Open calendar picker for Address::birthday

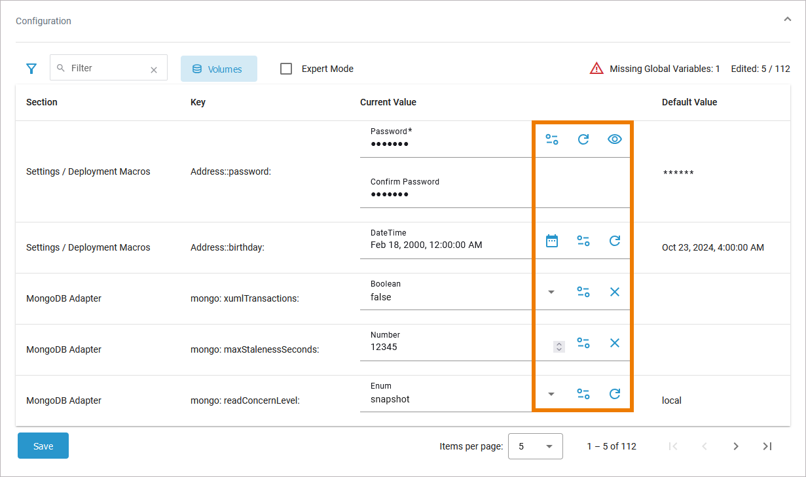click(x=552, y=241)
